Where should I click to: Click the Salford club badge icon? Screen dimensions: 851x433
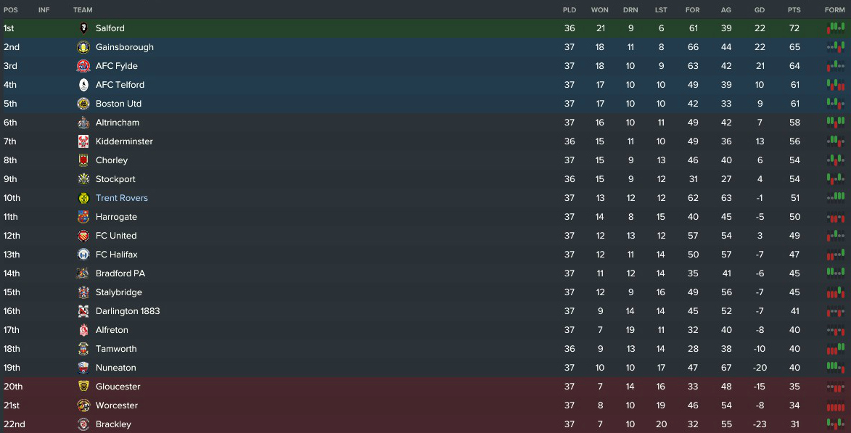click(x=83, y=28)
